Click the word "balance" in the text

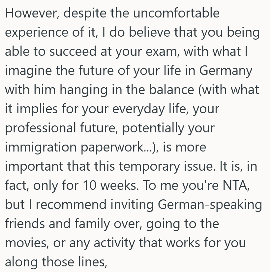point(169,90)
